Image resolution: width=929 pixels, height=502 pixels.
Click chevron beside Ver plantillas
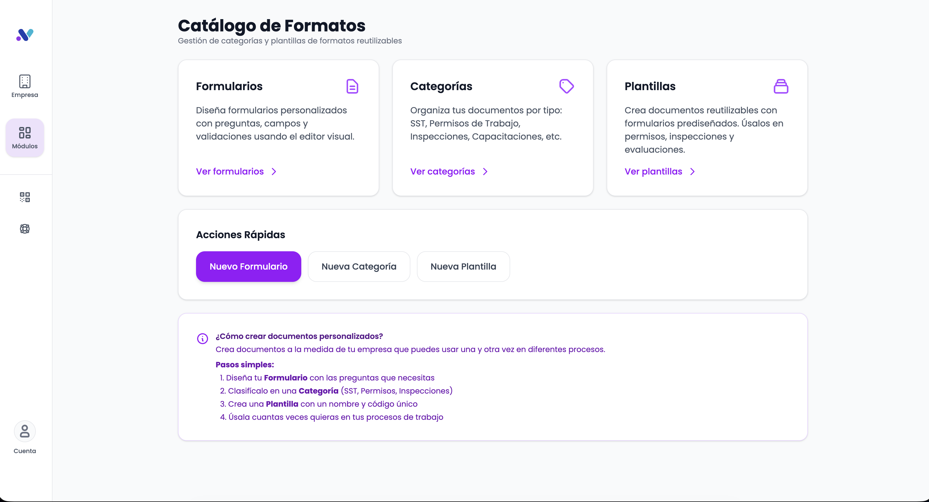(x=693, y=172)
